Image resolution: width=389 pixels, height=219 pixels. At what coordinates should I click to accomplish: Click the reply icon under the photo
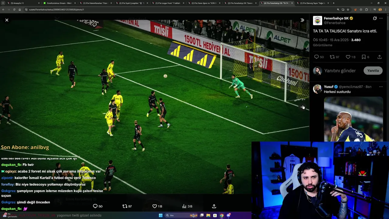click(x=95, y=206)
